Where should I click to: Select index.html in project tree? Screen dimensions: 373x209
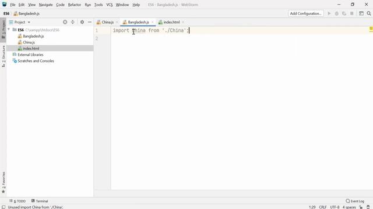(x=31, y=48)
